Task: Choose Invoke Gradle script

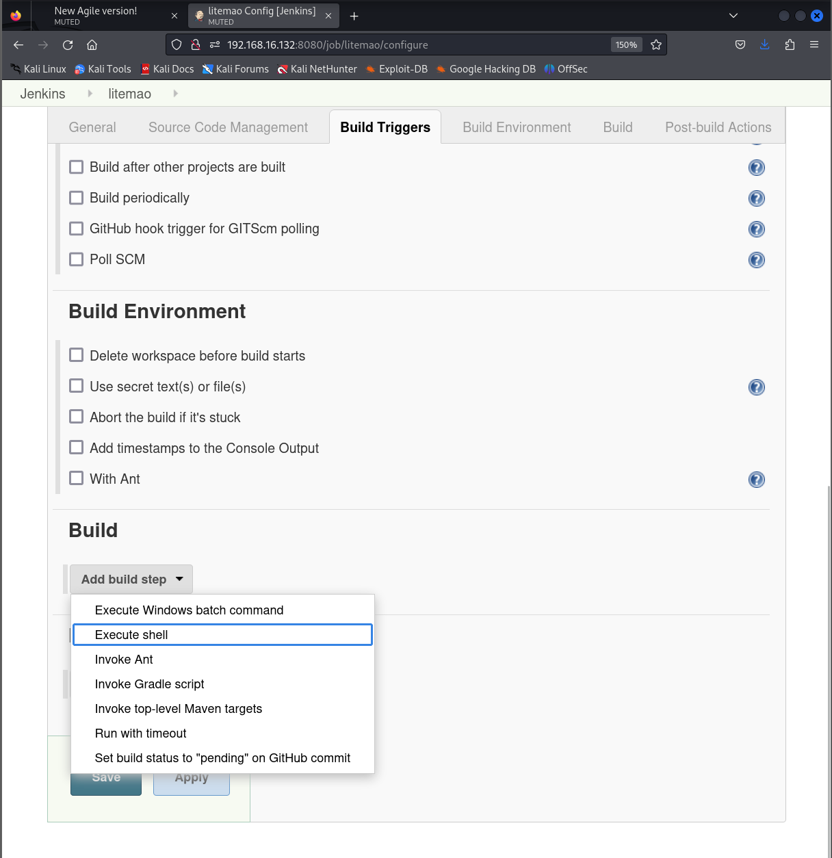Action: tap(223, 684)
